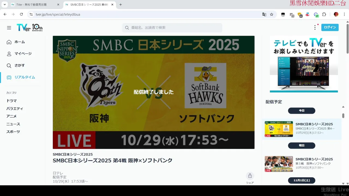Viewport: 349px width, 196px height.
Task: Click the 配信予定 heading text
Action: 274,102
